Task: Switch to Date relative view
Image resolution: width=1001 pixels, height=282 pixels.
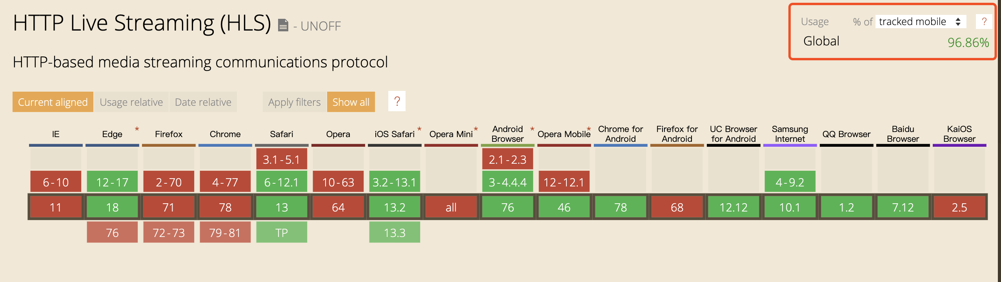Action: click(203, 102)
